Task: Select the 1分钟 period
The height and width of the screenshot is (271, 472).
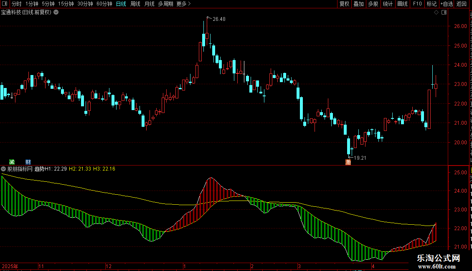Action: pos(32,4)
